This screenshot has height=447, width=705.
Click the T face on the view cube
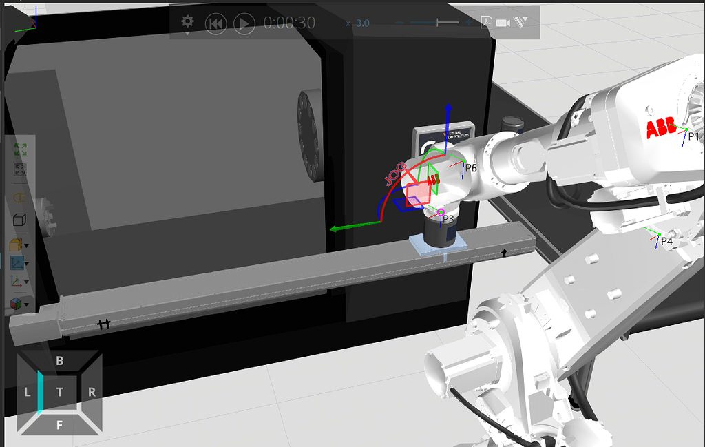click(60, 391)
